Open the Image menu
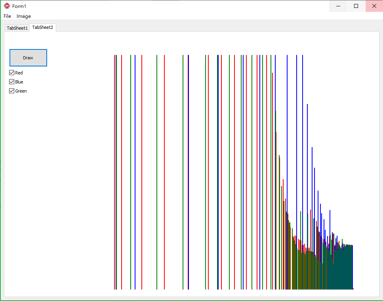 [24, 16]
